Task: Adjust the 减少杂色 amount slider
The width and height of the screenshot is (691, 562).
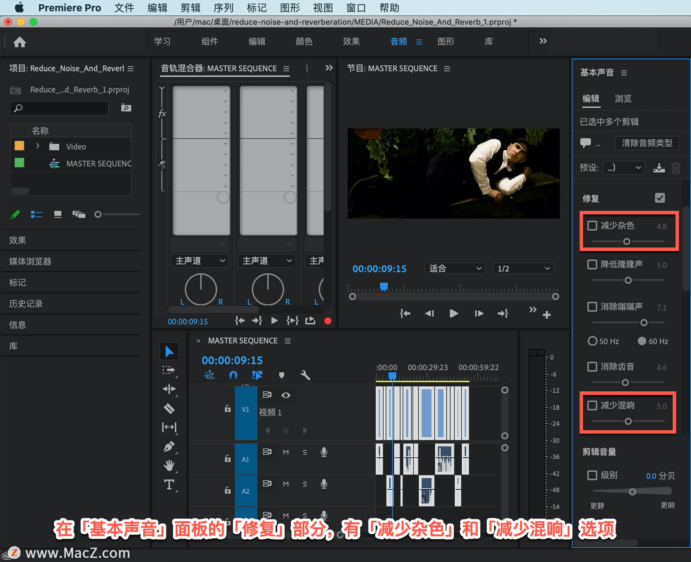Action: pyautogui.click(x=627, y=241)
